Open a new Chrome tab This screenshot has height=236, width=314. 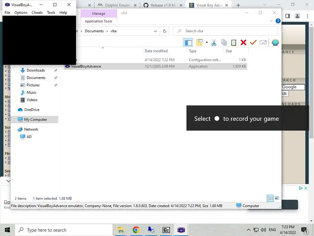pos(238,5)
